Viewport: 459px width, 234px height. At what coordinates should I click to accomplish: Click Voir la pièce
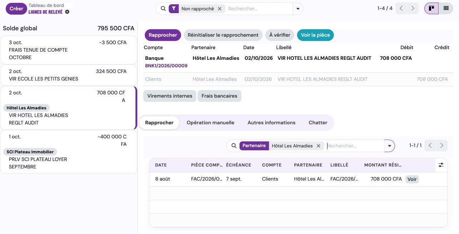click(x=316, y=35)
